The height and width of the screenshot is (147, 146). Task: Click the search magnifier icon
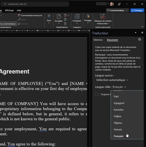pyautogui.click(x=5, y=4)
